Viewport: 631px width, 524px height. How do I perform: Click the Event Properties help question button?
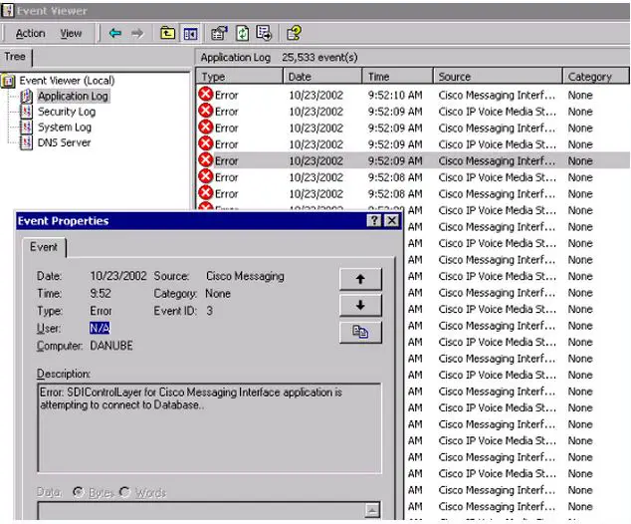[374, 221]
